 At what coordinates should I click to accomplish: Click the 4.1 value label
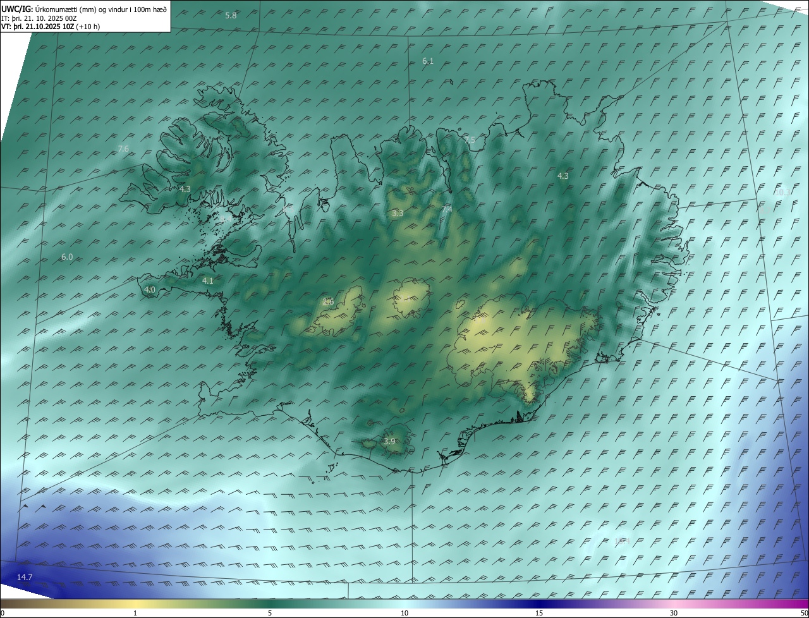coord(208,281)
